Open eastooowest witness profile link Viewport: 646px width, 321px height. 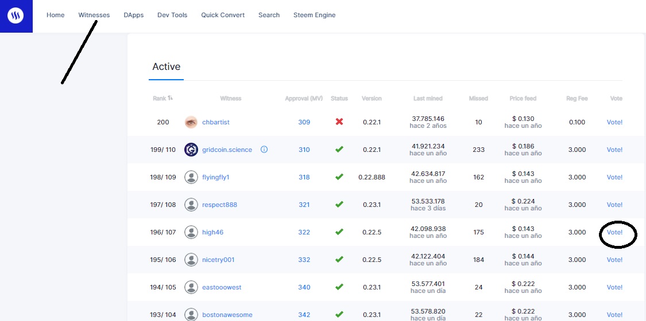pos(222,287)
